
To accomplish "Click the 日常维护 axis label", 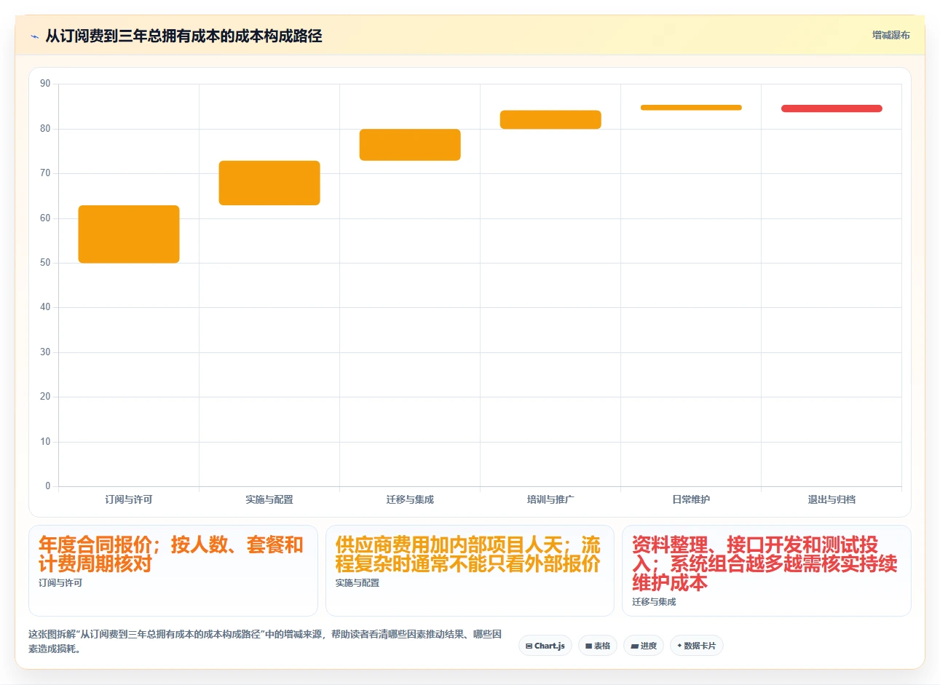I will click(691, 499).
